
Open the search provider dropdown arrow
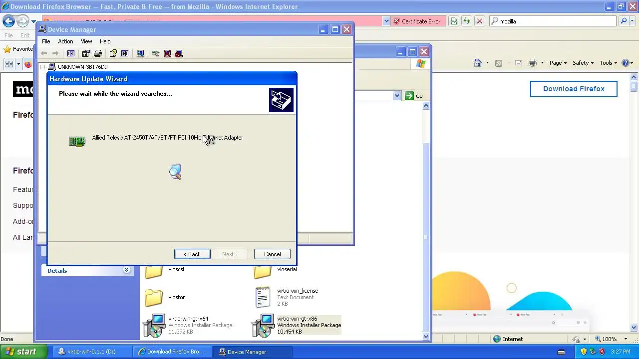click(x=632, y=21)
